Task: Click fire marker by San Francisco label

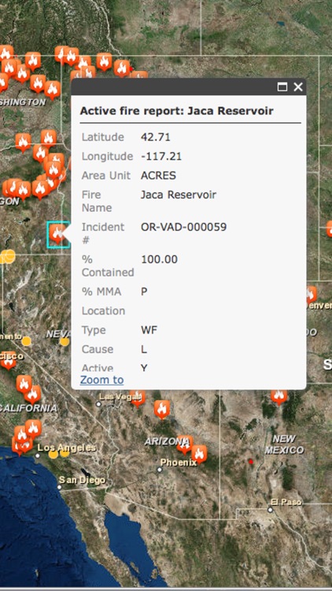Action: 9,360
